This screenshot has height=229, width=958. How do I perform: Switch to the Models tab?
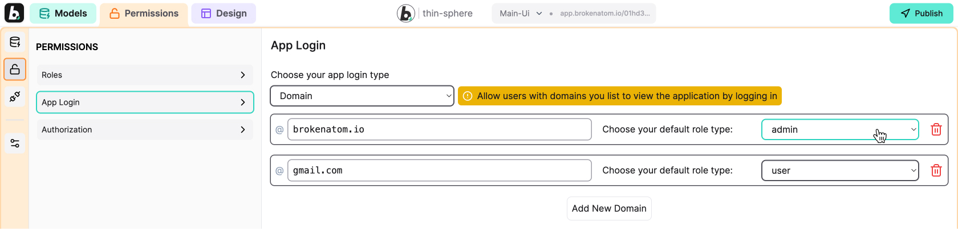[x=63, y=13]
